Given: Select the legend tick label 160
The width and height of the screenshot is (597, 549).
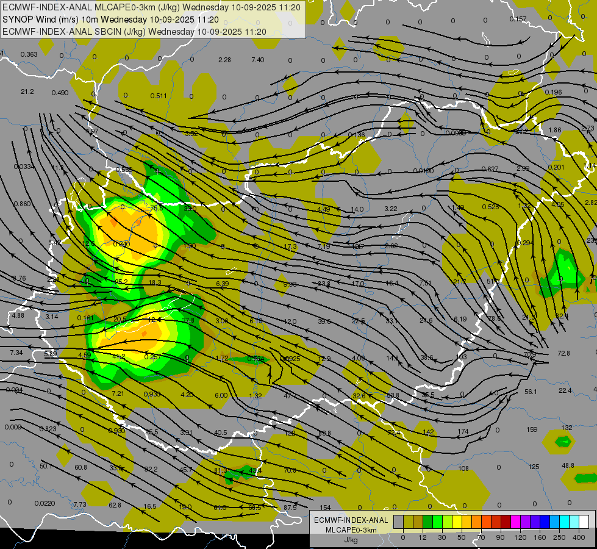Looking at the screenshot, I should [x=540, y=537].
